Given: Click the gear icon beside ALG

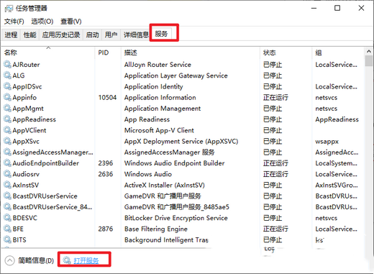Looking at the screenshot, I should [7, 76].
